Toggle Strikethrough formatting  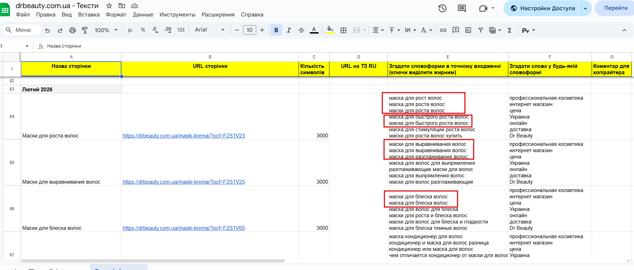point(301,30)
